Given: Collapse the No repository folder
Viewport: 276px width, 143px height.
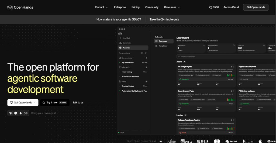Looking at the screenshot, I should click(125, 58).
